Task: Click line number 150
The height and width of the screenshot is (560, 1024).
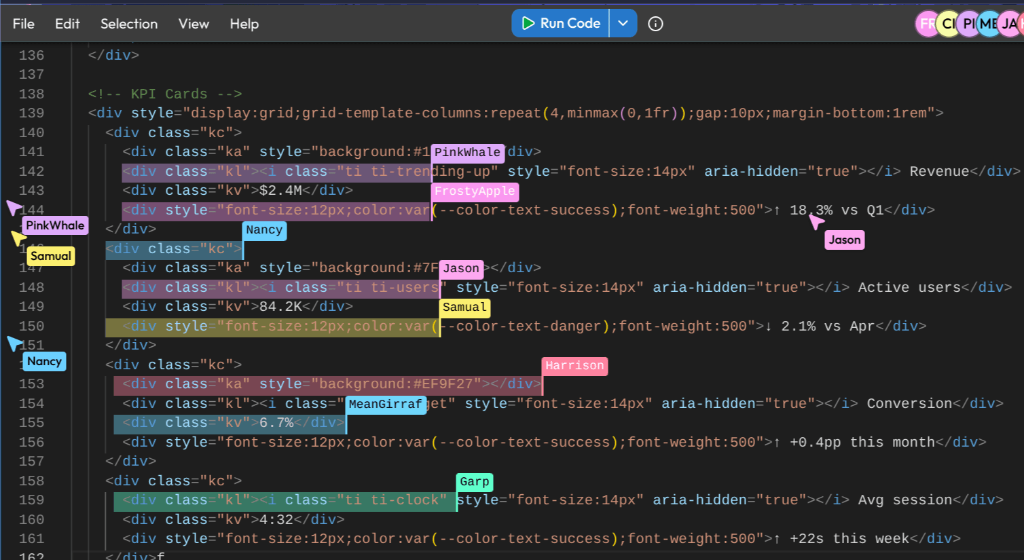Action: pos(32,326)
